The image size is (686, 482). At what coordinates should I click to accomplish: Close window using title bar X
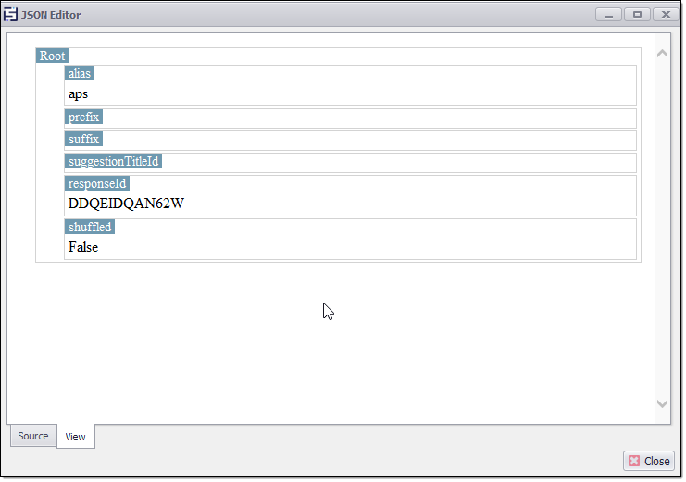[x=666, y=15]
